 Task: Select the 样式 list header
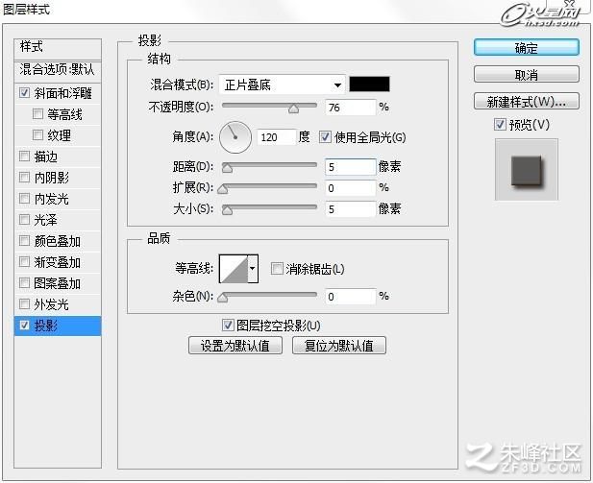pos(58,48)
